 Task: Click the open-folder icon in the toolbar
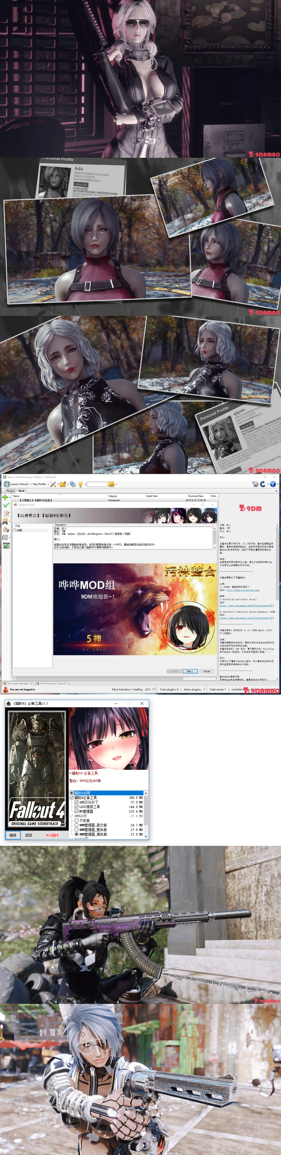point(63,484)
